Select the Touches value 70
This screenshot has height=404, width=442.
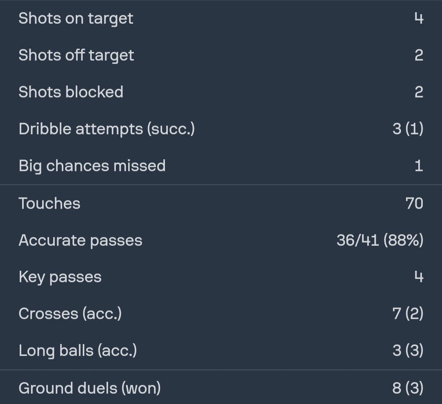(414, 203)
